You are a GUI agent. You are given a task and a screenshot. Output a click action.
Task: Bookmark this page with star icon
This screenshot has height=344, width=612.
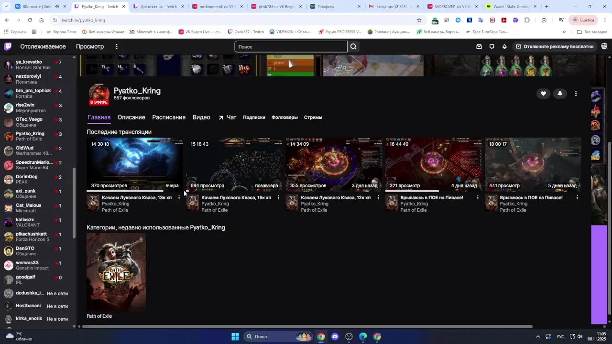click(x=419, y=20)
